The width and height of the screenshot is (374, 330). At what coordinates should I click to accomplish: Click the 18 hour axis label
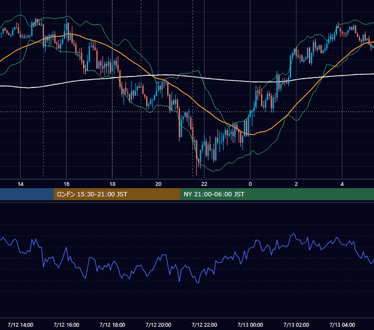click(112, 184)
